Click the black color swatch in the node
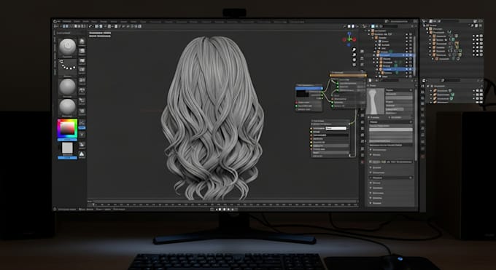This screenshot has width=496, height=270. coord(303,94)
